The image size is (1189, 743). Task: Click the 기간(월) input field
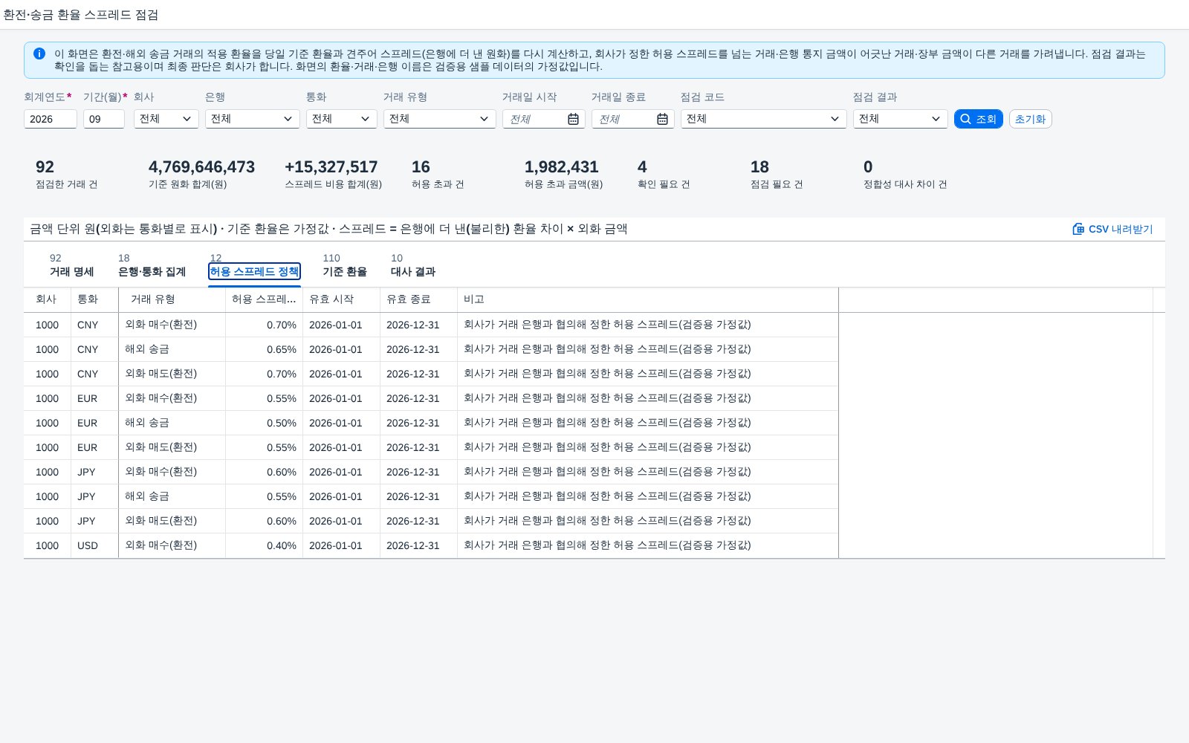tap(104, 119)
